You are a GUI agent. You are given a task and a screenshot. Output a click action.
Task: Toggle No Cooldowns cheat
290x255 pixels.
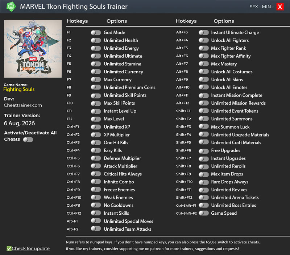[96, 205]
